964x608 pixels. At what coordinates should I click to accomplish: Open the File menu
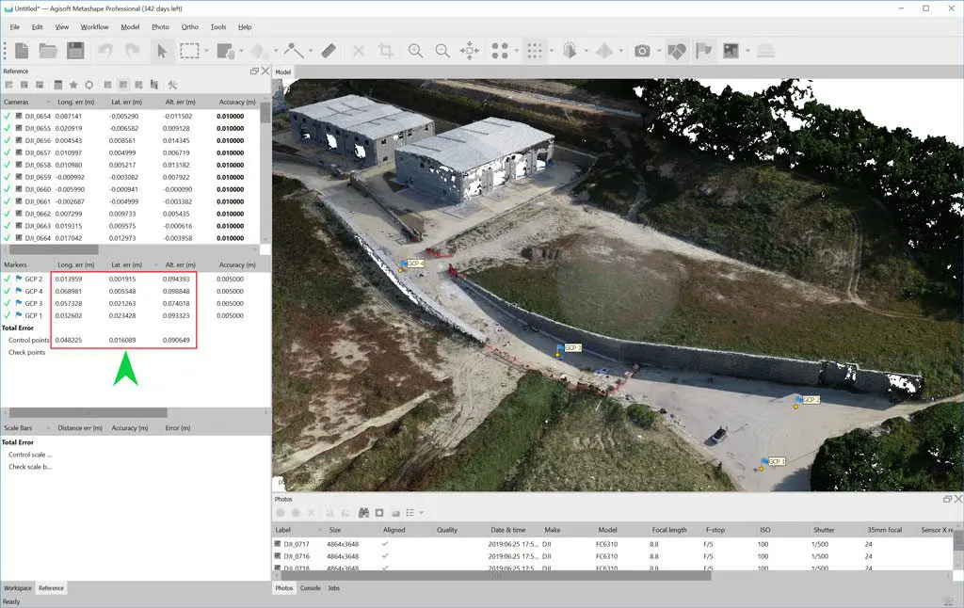[x=15, y=27]
